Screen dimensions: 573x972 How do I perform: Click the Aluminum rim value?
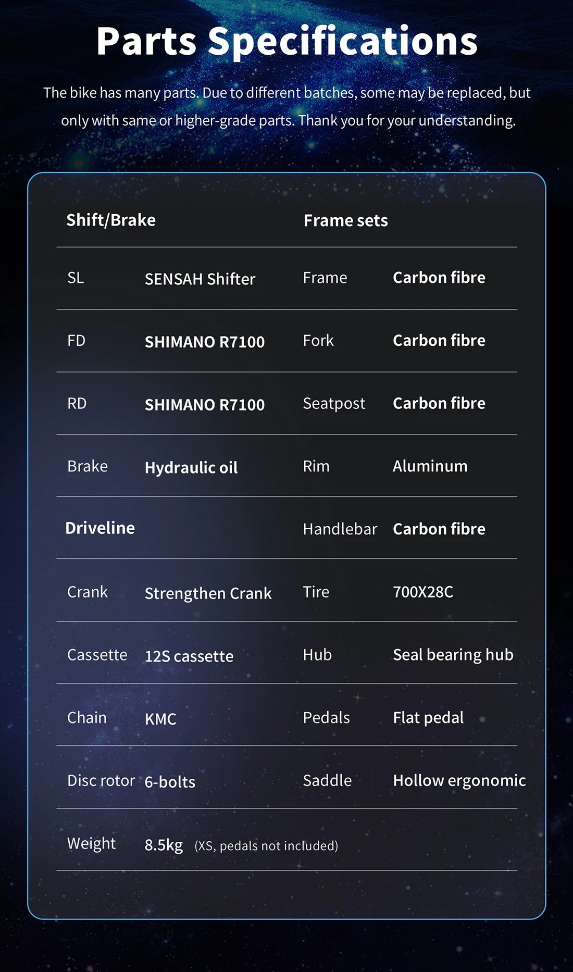[x=430, y=466]
